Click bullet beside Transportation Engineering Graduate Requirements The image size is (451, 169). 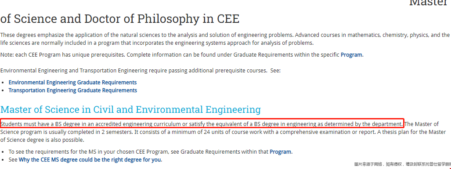[x=3, y=90]
